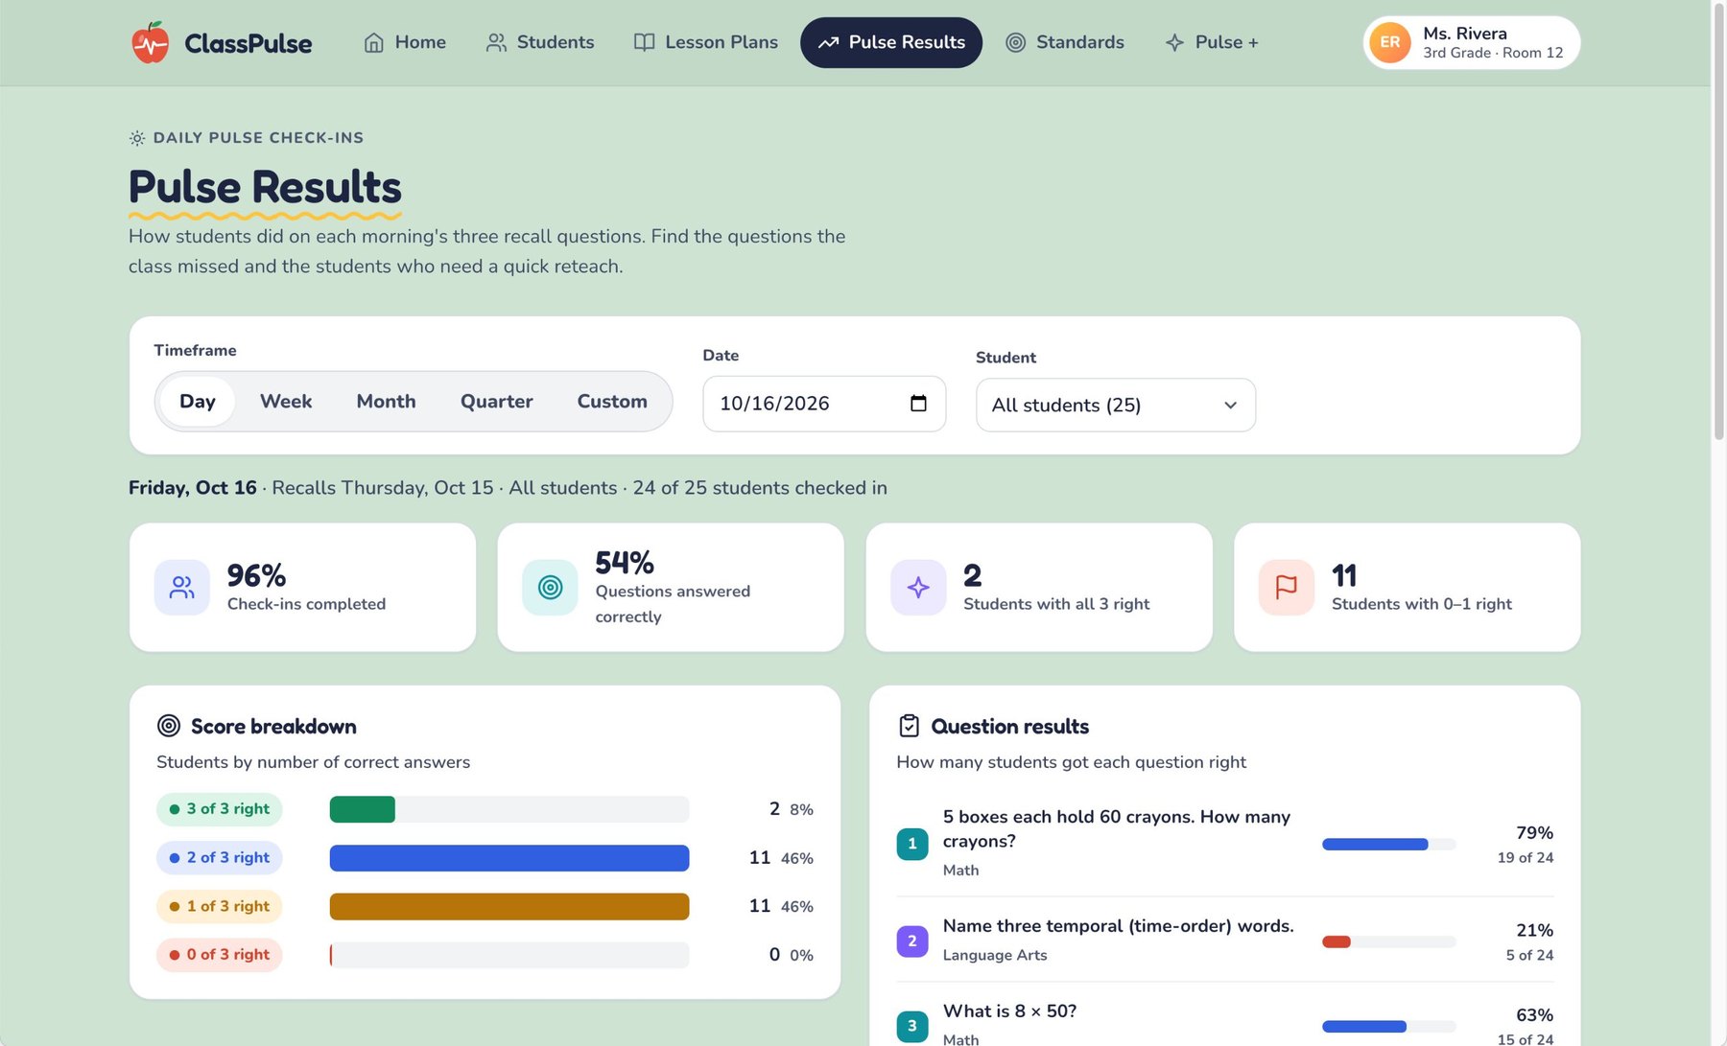Click the 3 of 3 right pill

coord(220,809)
